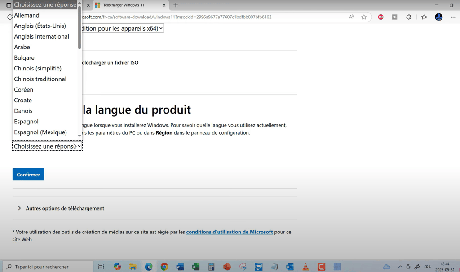Select Bulgare from the dropdown list

45,58
